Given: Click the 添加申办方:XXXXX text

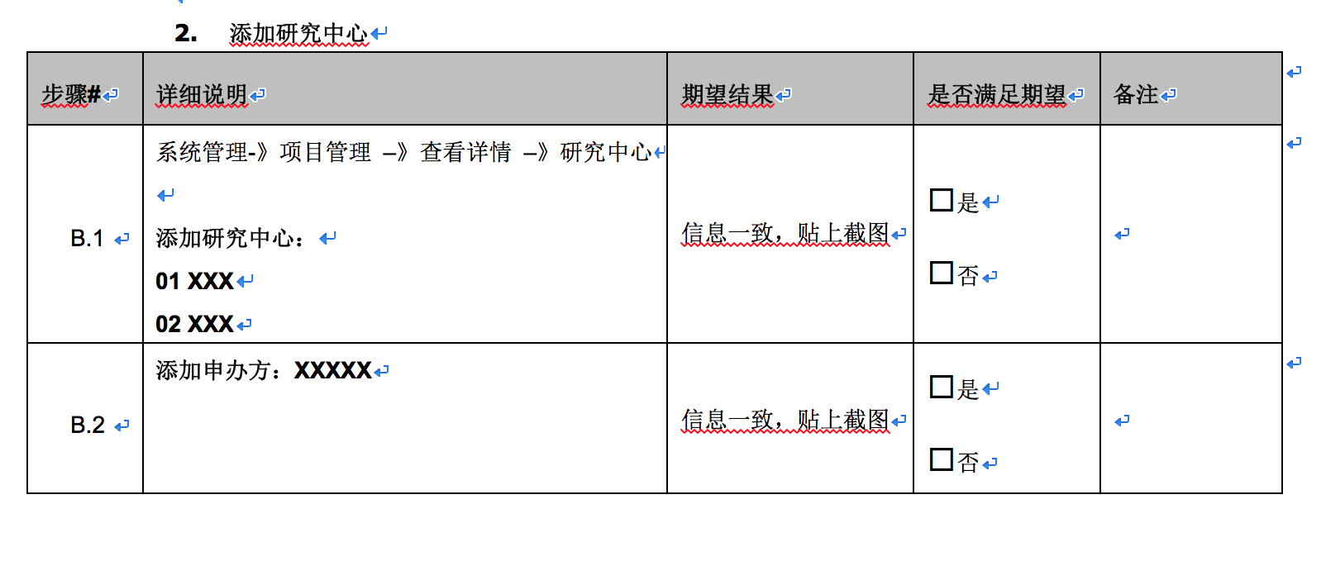Looking at the screenshot, I should point(264,370).
